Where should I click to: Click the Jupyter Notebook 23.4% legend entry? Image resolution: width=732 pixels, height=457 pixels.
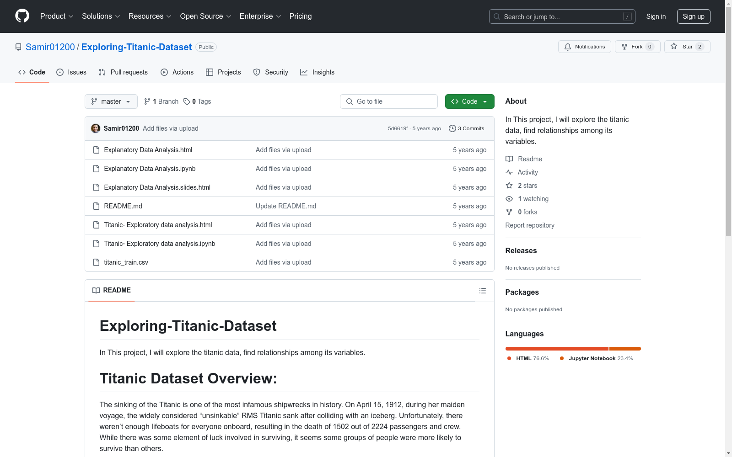click(597, 358)
